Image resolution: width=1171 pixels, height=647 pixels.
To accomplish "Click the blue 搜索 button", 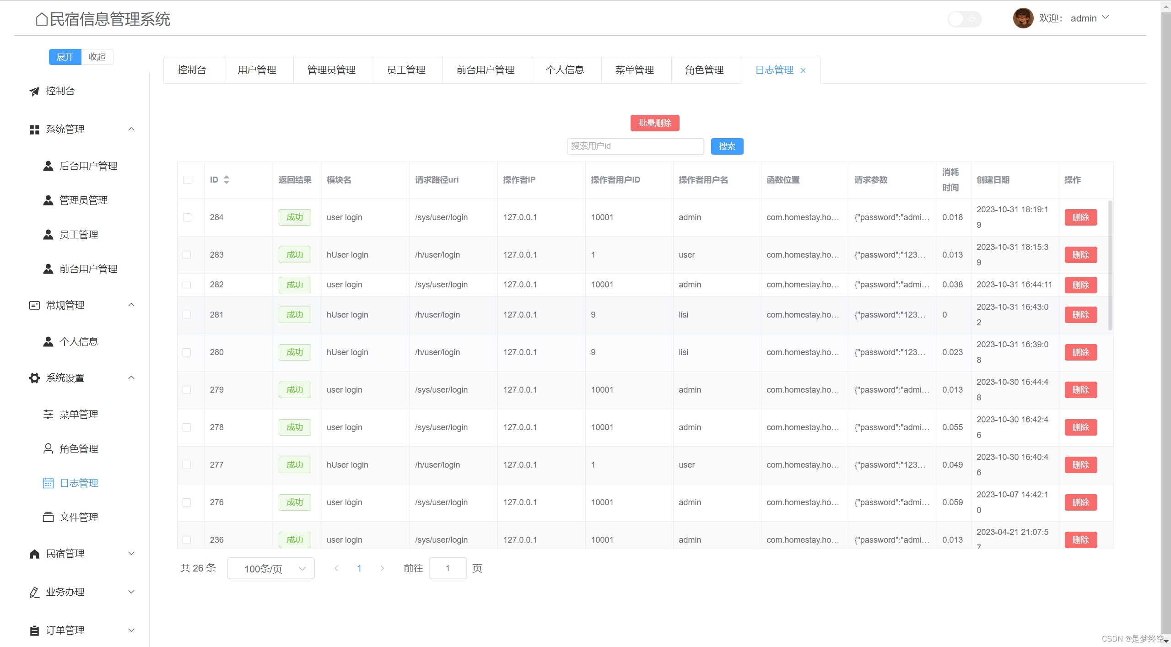I will pyautogui.click(x=727, y=146).
